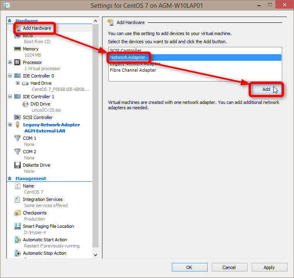Click the tree scrollbar up arrow
Screen dimensions: 294x278
[95, 21]
